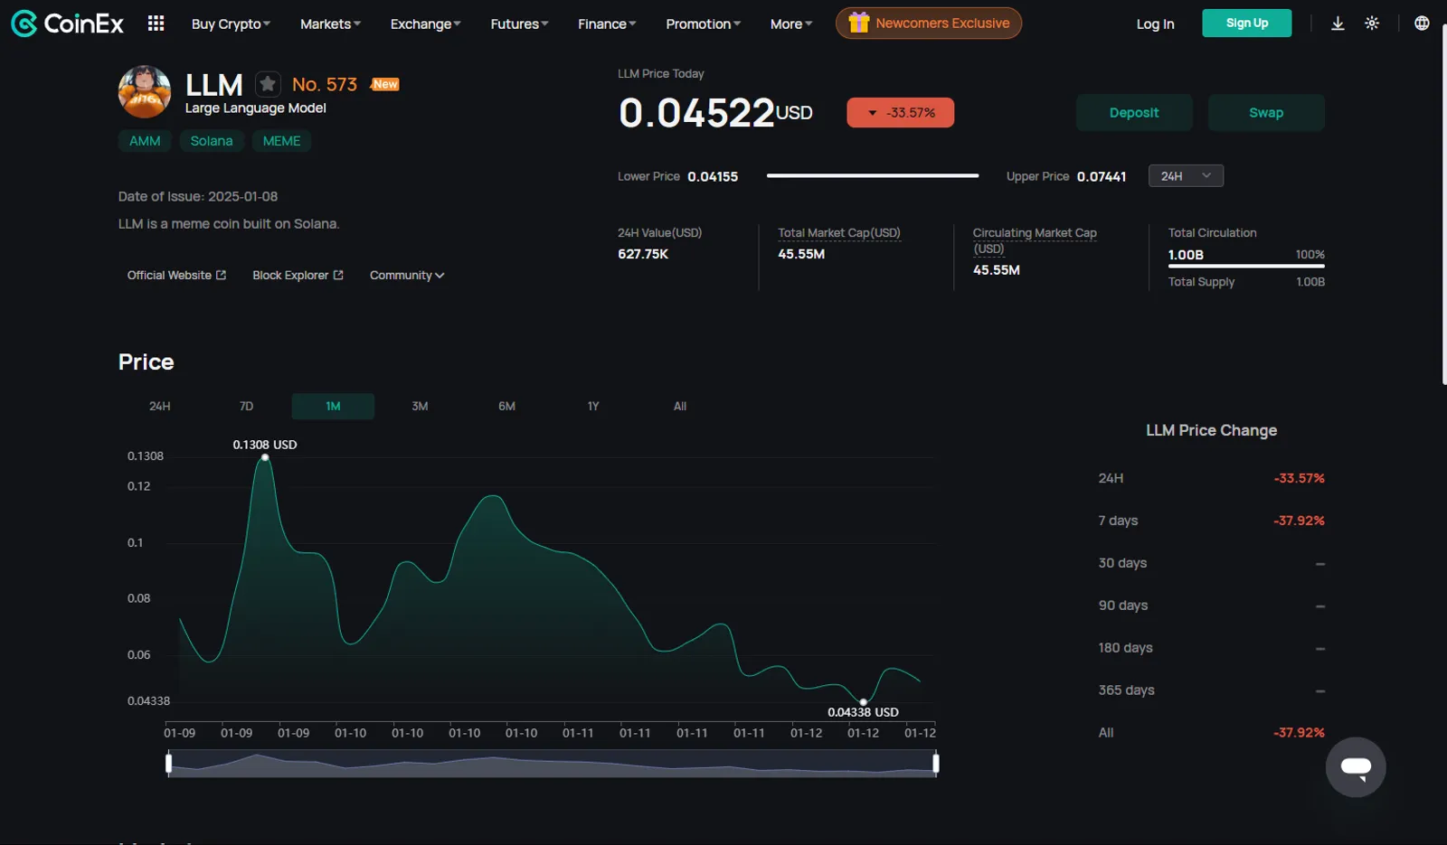1447x845 pixels.
Task: Click the page vertical scrollbar
Action: [x=1443, y=204]
